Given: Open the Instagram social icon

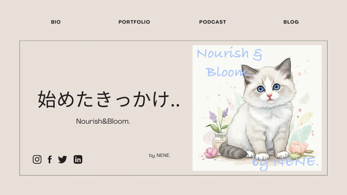Looking at the screenshot, I should [37, 159].
